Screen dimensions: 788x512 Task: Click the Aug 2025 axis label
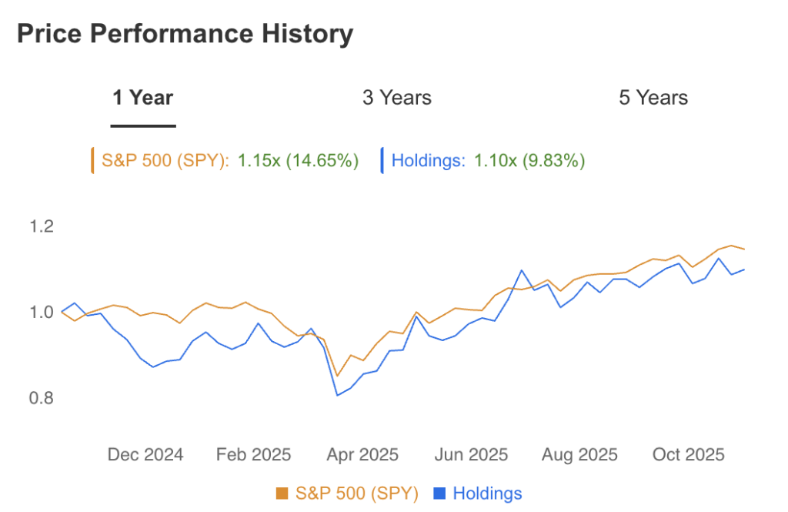(579, 455)
